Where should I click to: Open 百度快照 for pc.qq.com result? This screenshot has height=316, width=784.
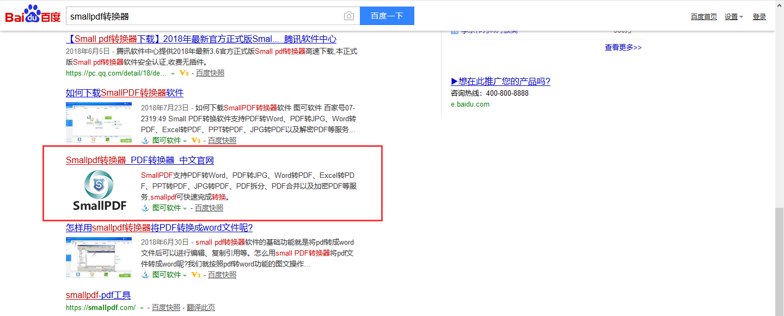click(x=210, y=73)
